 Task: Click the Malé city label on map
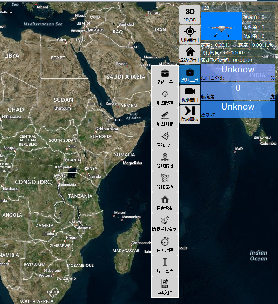(239, 148)
